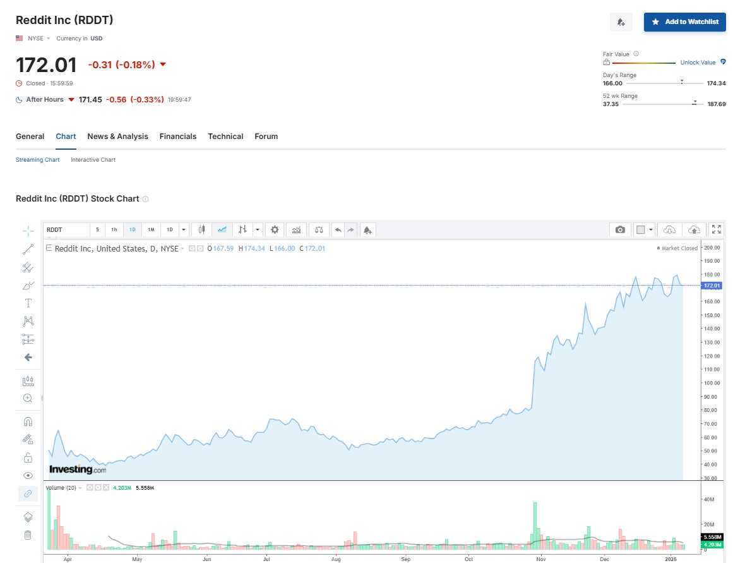The height and width of the screenshot is (563, 733).
Task: Open the object tree layers icon
Action: click(28, 517)
